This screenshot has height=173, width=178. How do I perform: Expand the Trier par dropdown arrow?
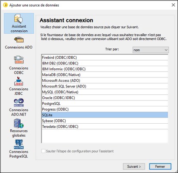pos(166,50)
